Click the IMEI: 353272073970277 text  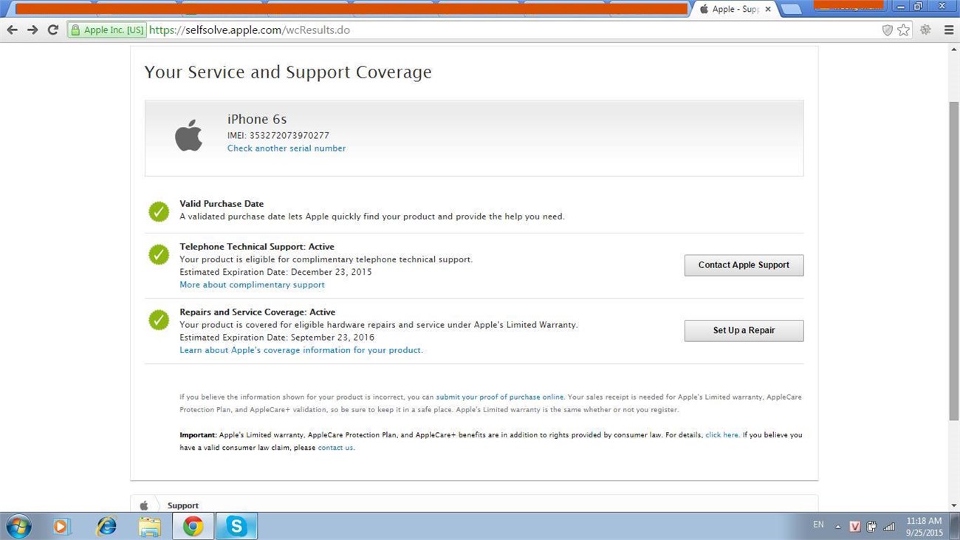point(278,136)
